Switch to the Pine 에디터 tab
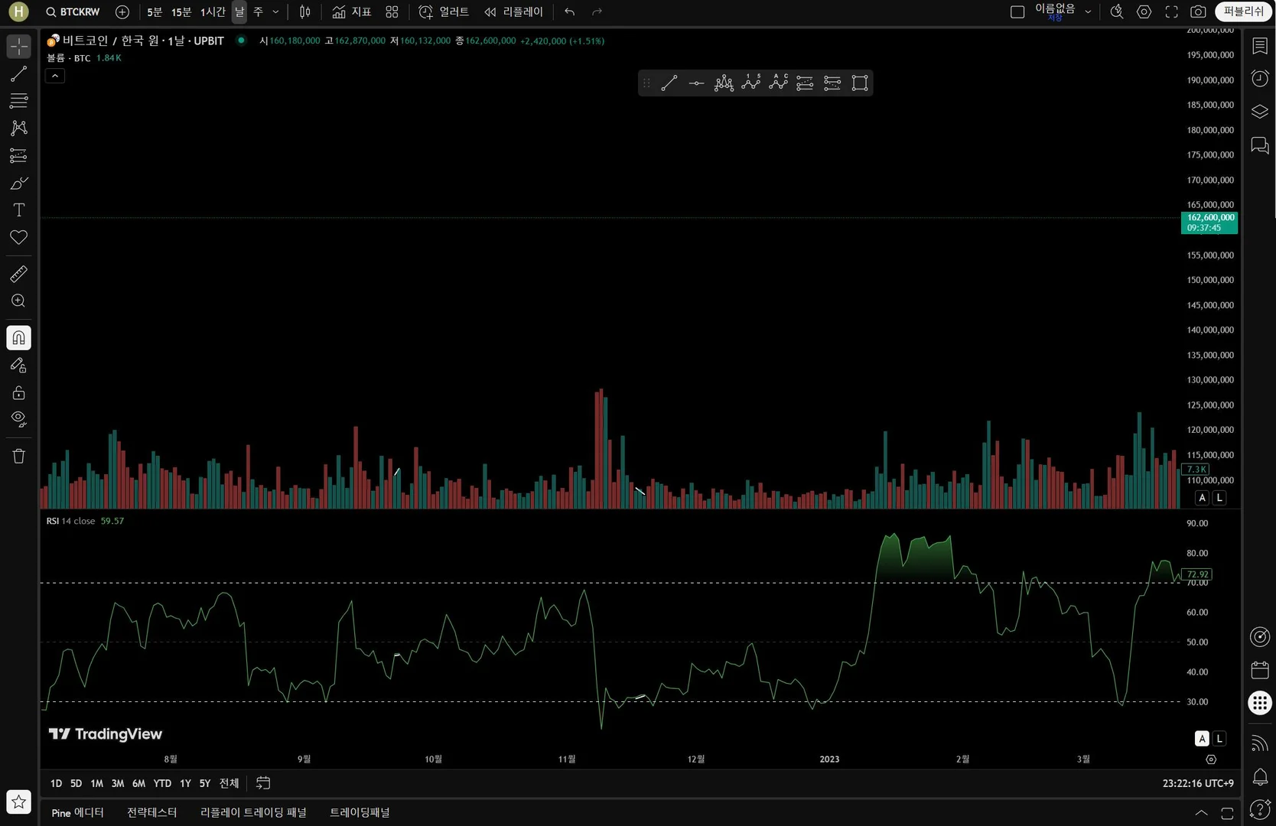 [x=77, y=812]
